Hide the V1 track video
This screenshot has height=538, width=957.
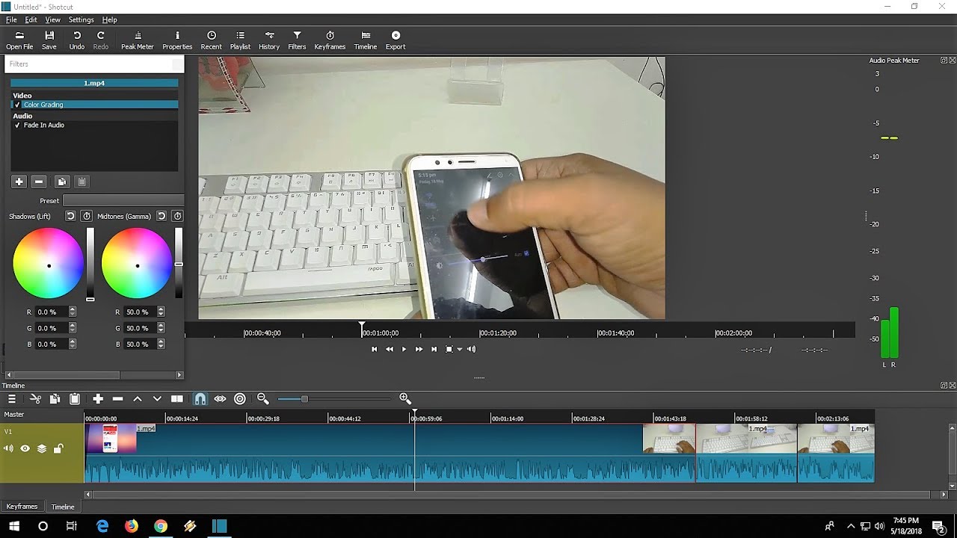click(25, 449)
